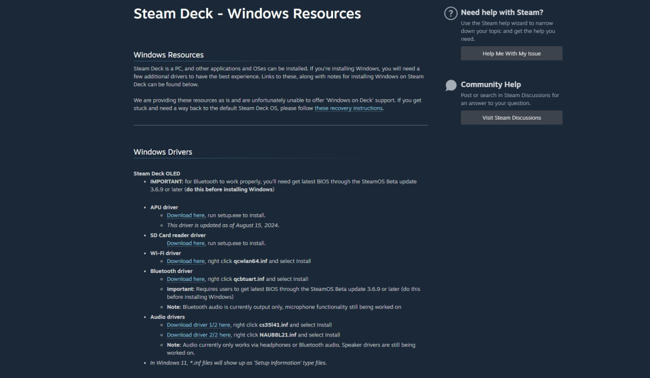The image size is (650, 378).
Task: Open the recovery instructions link
Action: (348, 108)
